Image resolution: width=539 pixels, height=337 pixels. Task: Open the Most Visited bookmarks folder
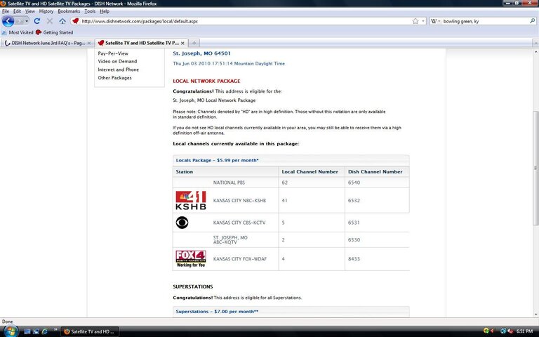[x=18, y=32]
